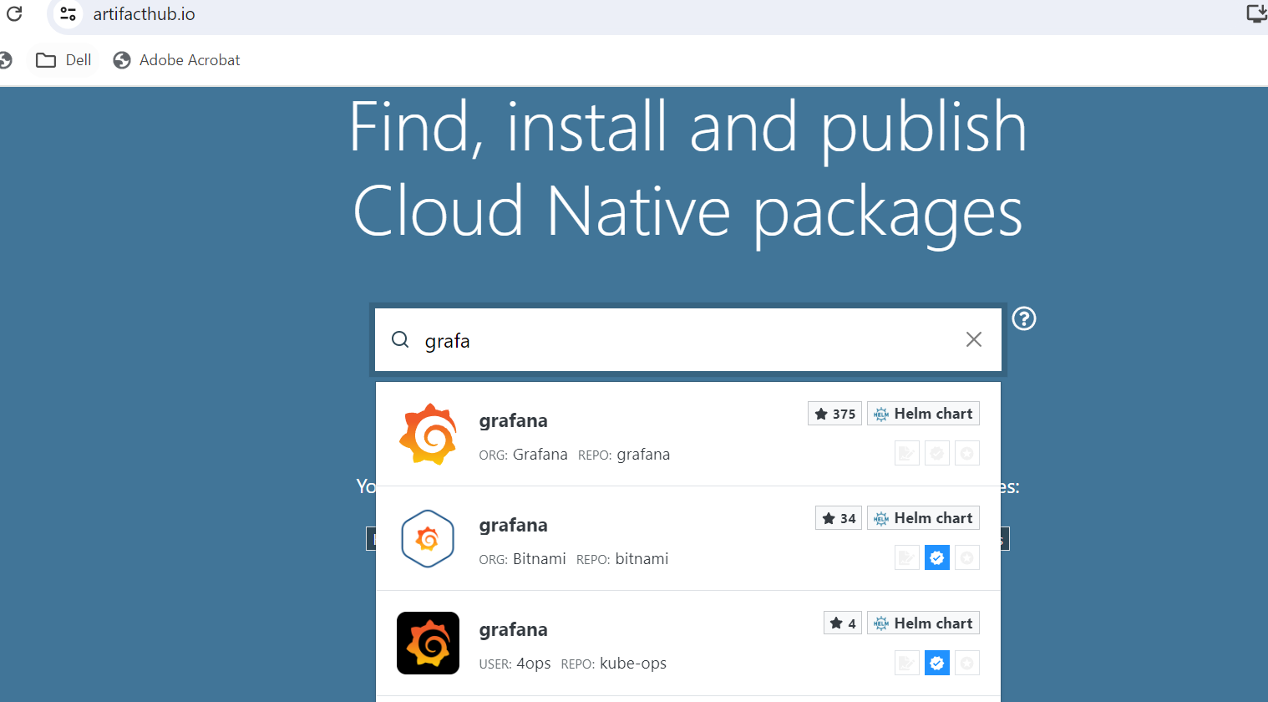Click the 'ORG: Bitnami' label
This screenshot has width=1268, height=702.
[522, 559]
